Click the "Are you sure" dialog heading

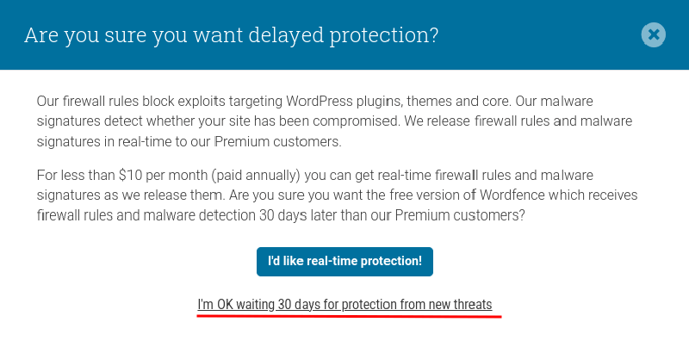coord(232,35)
